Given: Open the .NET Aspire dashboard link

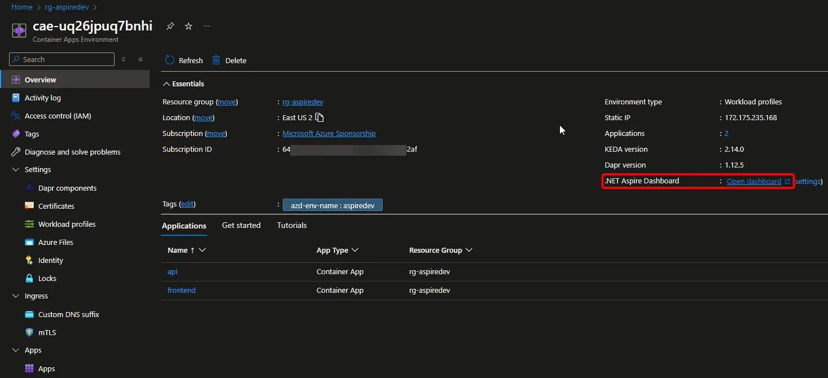Looking at the screenshot, I should [x=754, y=181].
